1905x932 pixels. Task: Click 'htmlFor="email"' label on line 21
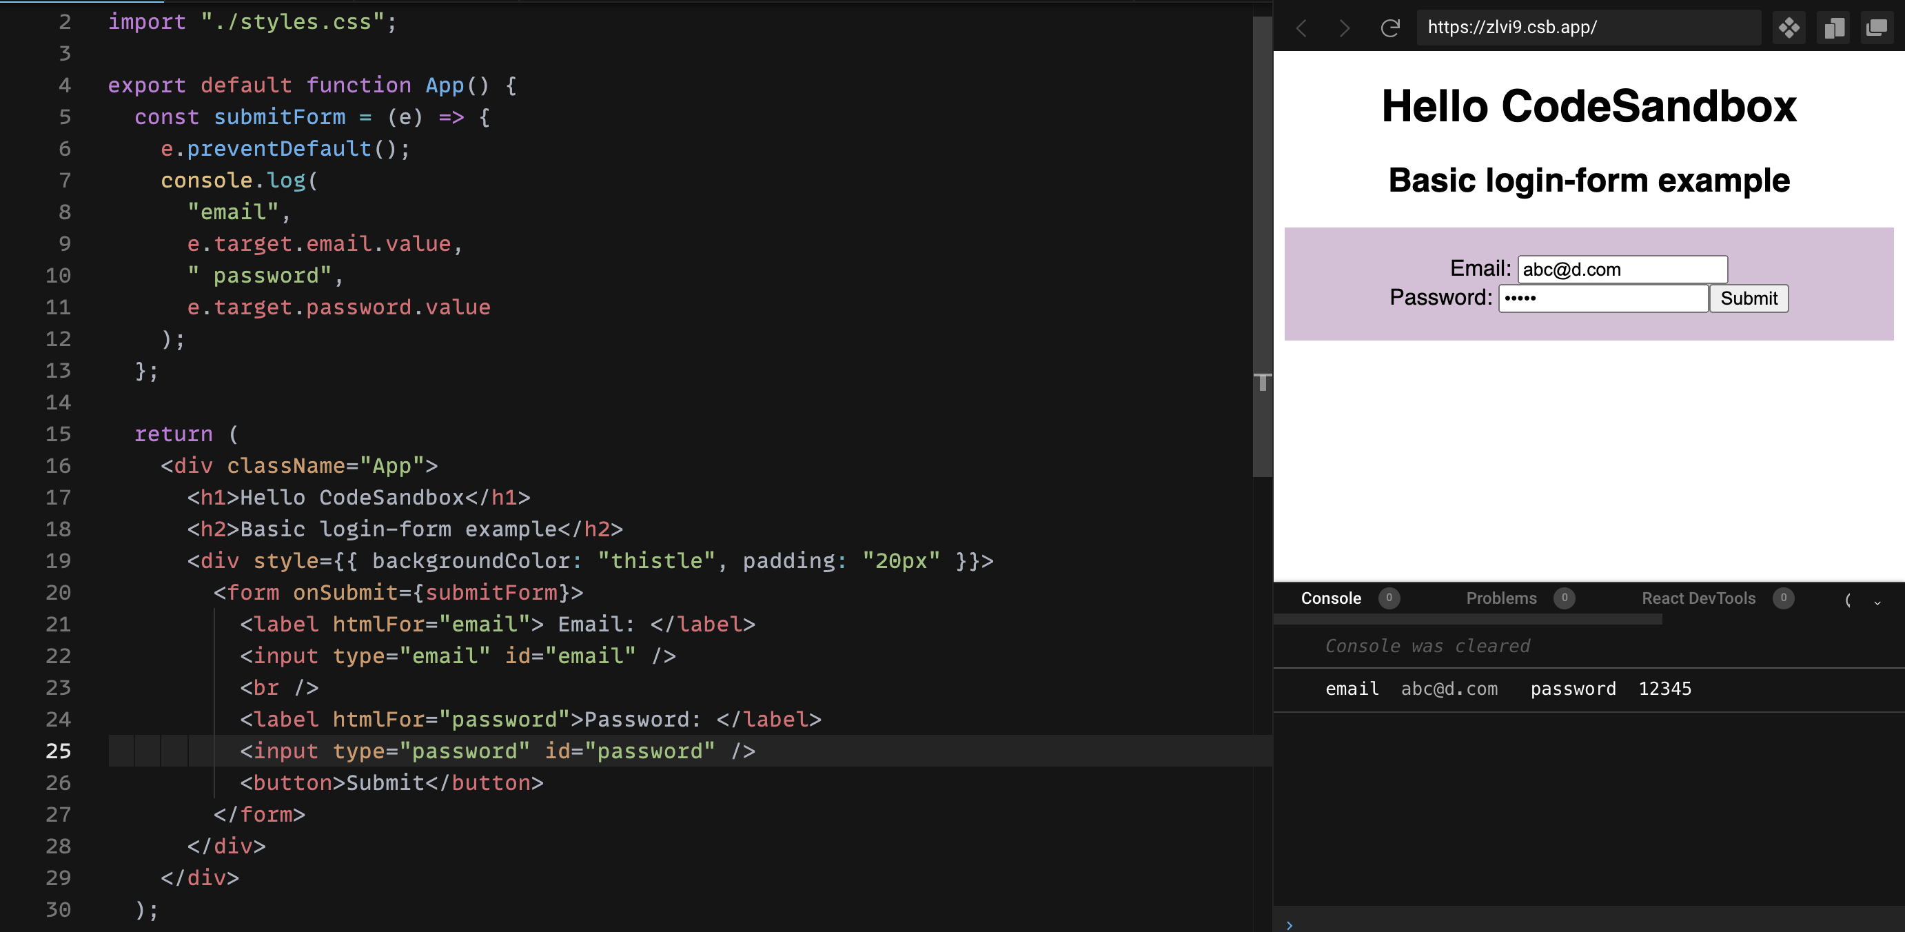pos(432,625)
